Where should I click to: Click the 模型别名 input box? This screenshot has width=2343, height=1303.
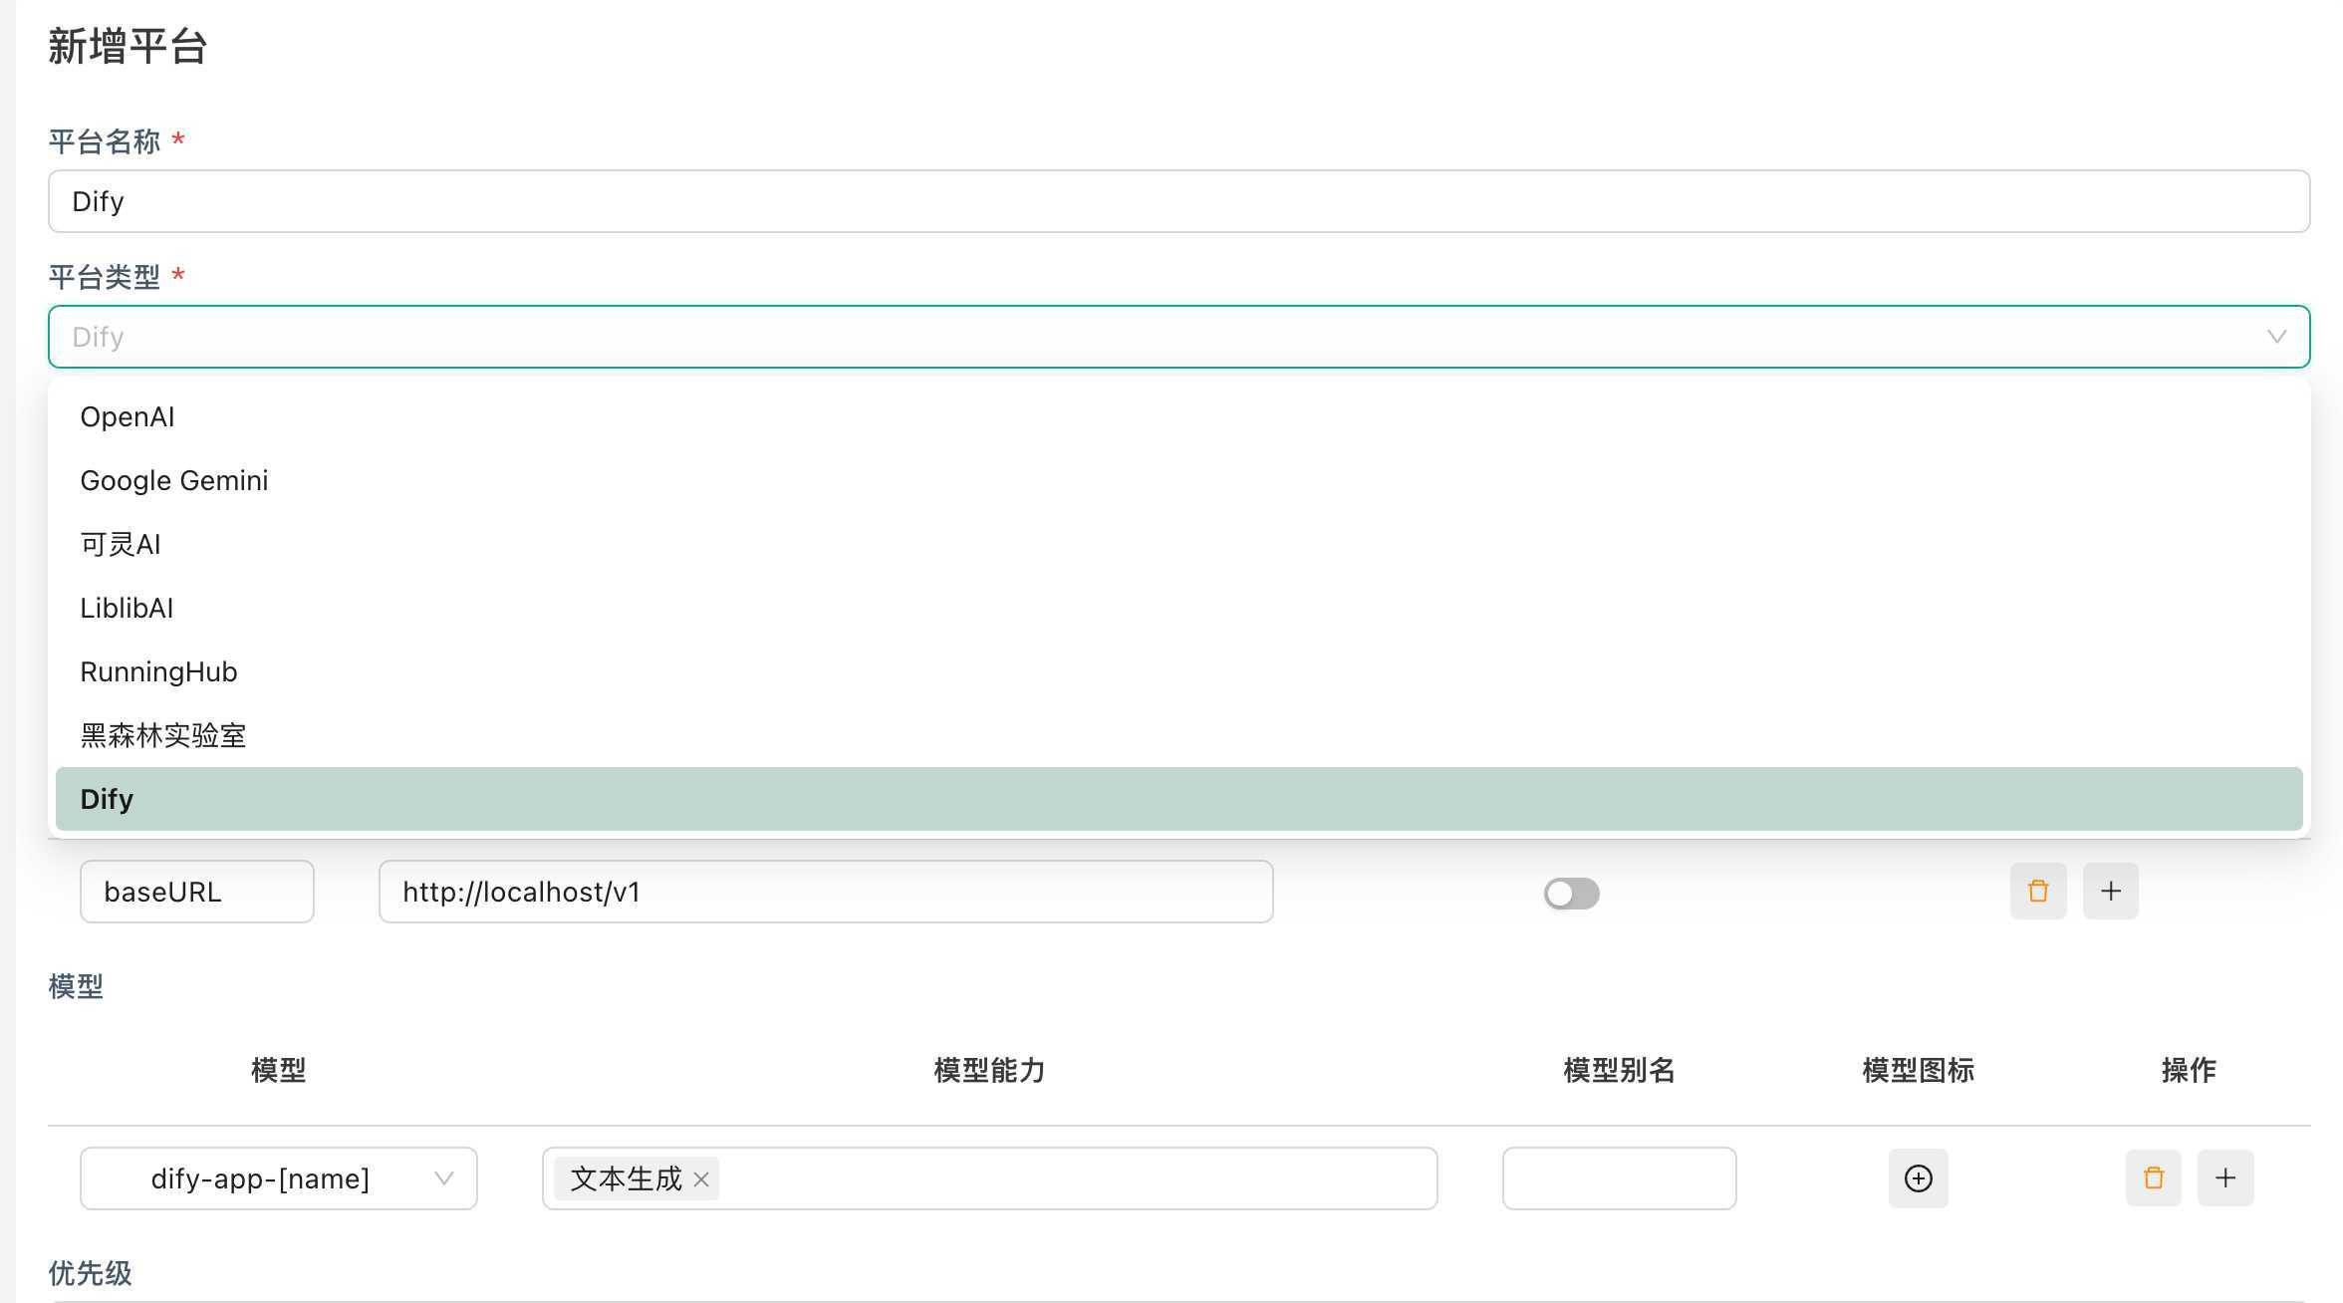[x=1619, y=1178]
